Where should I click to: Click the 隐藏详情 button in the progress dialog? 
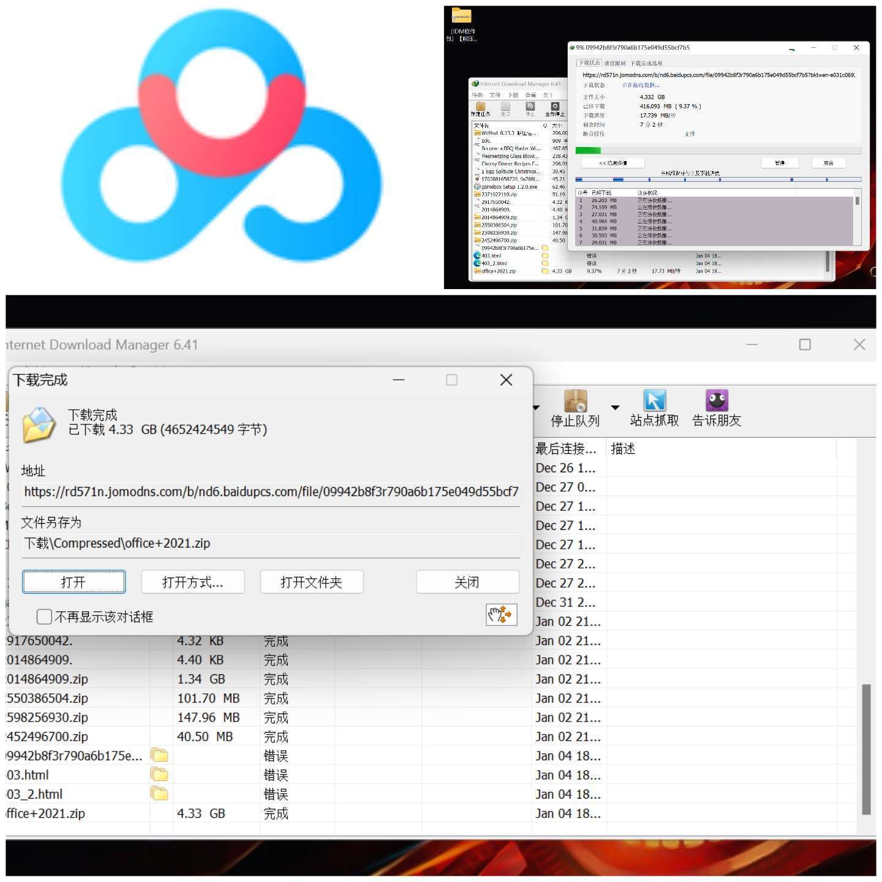pyautogui.click(x=612, y=163)
